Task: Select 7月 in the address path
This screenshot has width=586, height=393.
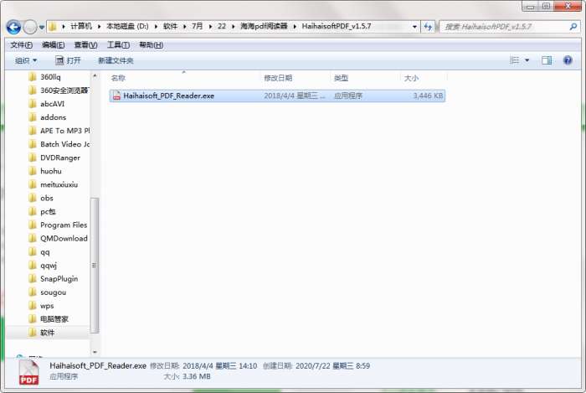Action: pyautogui.click(x=197, y=26)
